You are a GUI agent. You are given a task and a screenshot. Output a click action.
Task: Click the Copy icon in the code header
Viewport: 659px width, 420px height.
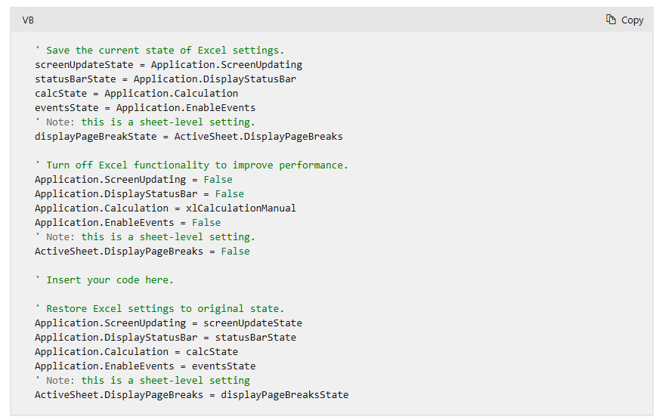tap(611, 20)
